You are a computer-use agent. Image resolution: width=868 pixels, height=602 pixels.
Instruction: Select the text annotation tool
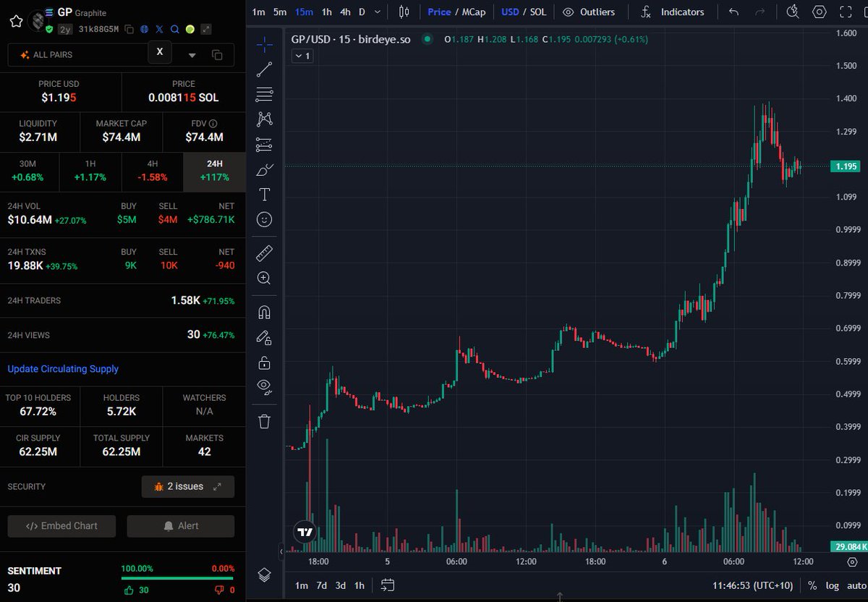point(264,194)
